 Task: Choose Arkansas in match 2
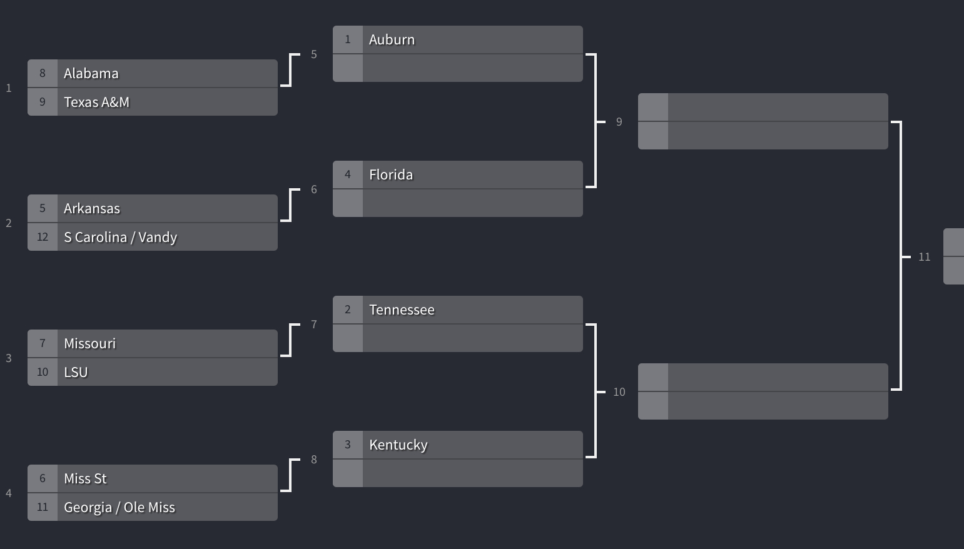coord(153,208)
